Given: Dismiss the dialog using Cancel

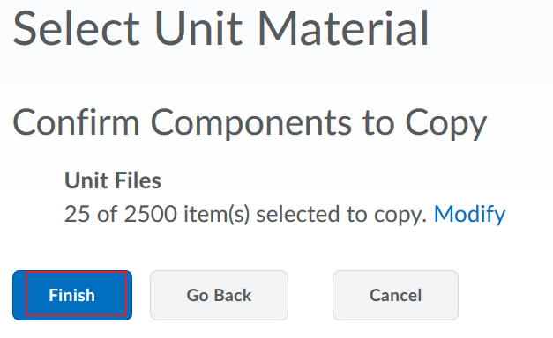Looking at the screenshot, I should click(395, 295).
